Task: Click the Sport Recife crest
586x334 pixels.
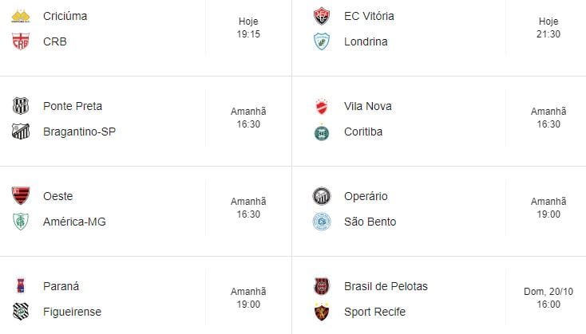Action: tap(322, 312)
